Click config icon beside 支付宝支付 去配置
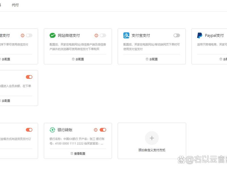This screenshot has height=170, width=227. [x=147, y=59]
